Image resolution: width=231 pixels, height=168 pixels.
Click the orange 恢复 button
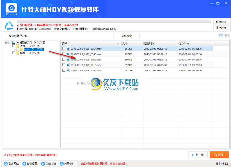click(x=219, y=155)
